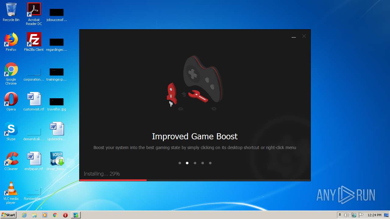Close the installer window

tap(304, 36)
